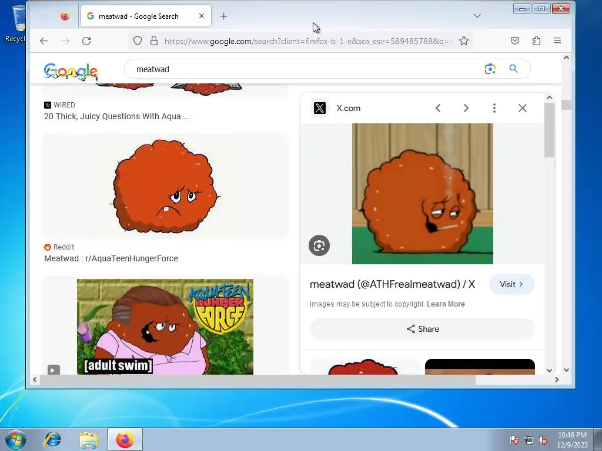Go back to the previous page

click(x=44, y=41)
